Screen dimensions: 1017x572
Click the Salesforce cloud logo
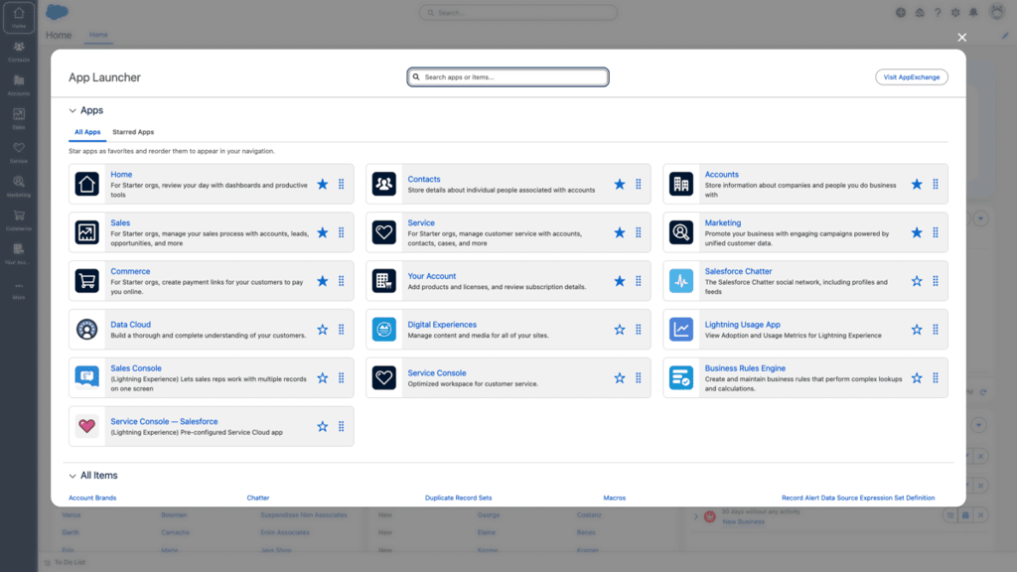point(57,12)
